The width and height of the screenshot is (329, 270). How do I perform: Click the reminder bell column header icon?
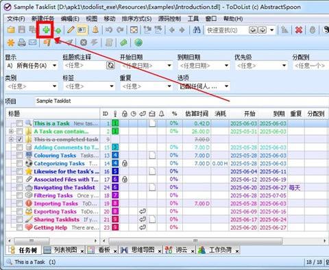click(x=162, y=114)
